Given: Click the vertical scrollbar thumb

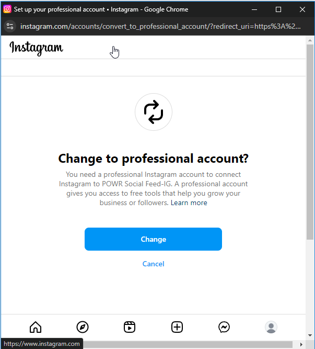Looking at the screenshot, I should (310, 142).
